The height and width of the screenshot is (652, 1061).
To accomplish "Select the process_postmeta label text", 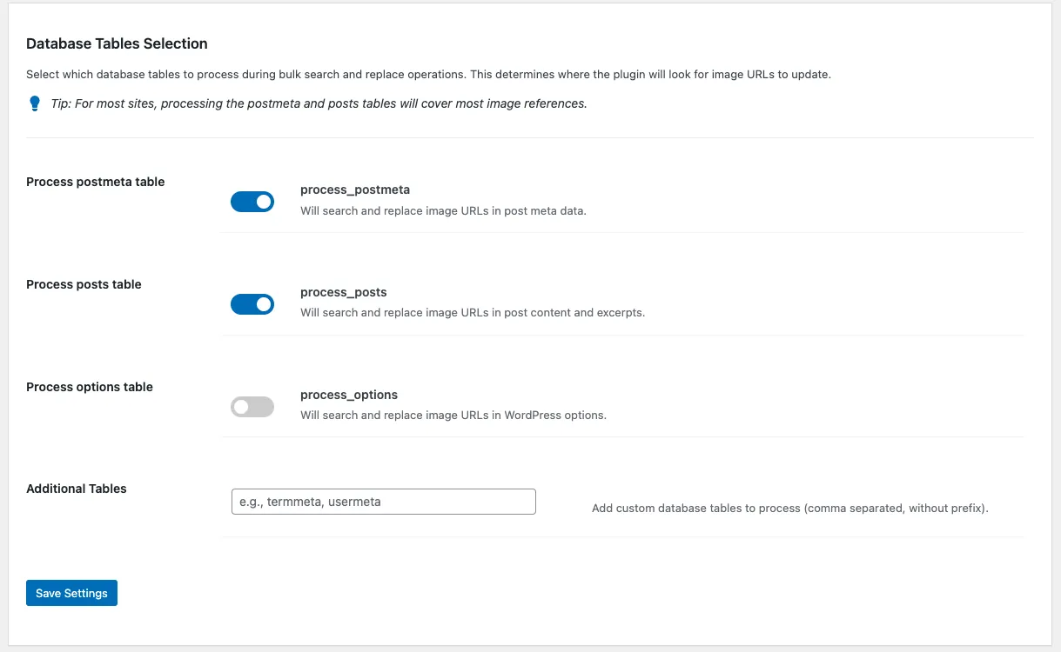I will 355,190.
